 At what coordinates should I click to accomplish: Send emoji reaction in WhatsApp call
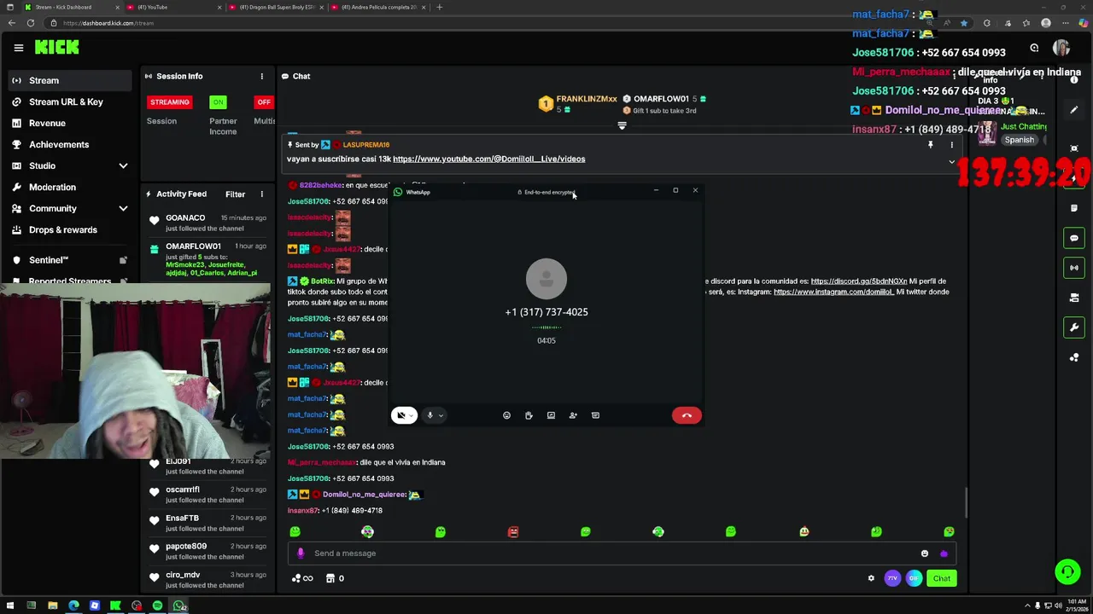(x=506, y=415)
